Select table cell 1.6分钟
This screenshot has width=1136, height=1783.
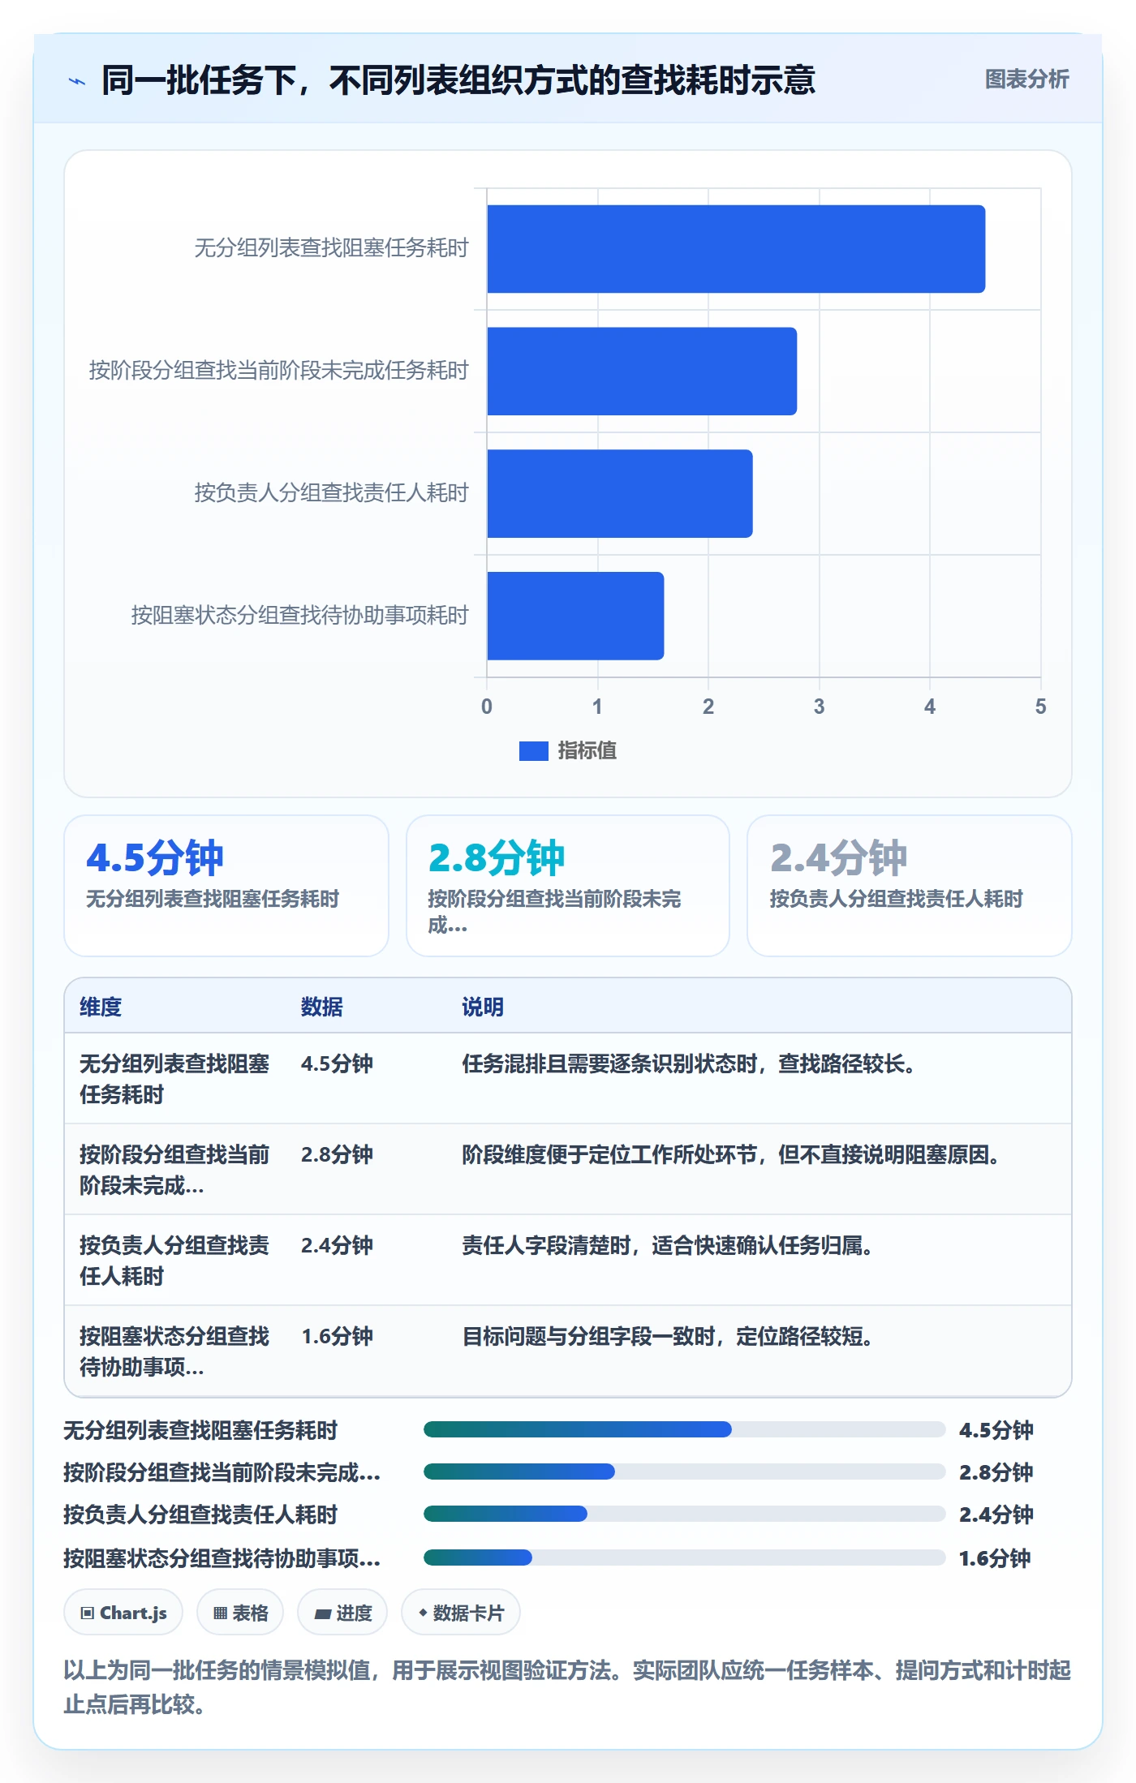(337, 1336)
